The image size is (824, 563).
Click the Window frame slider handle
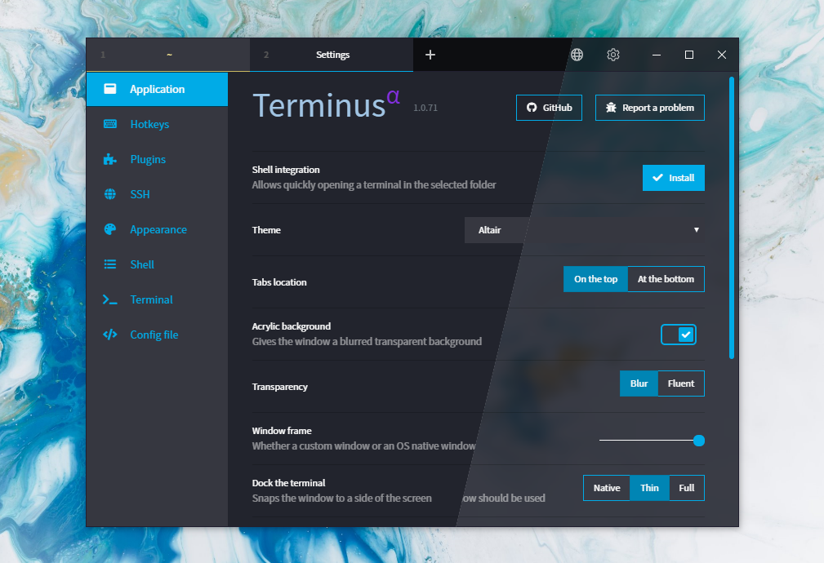699,441
